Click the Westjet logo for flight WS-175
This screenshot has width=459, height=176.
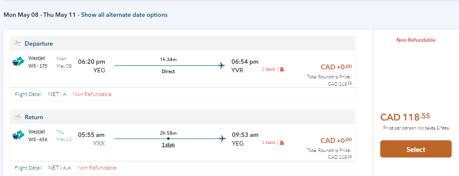[x=19, y=62]
